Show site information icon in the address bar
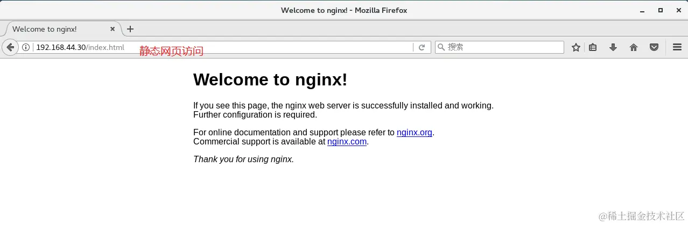The width and height of the screenshot is (688, 225). (25, 47)
